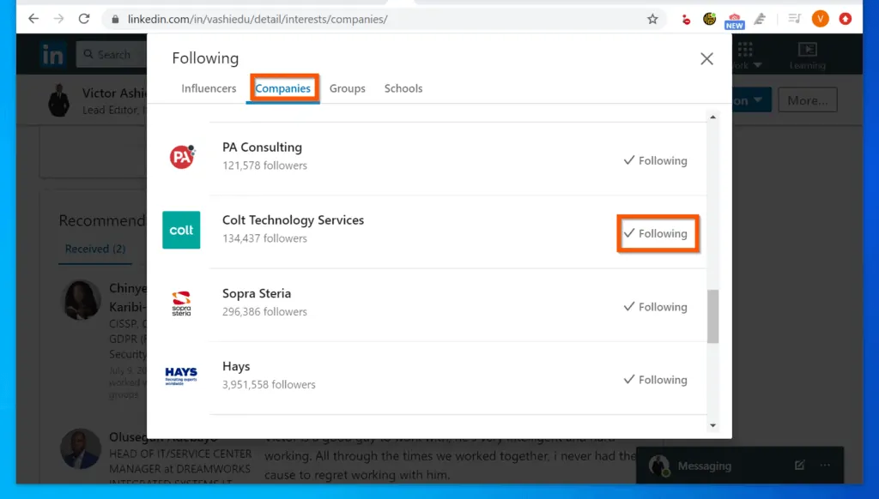The height and width of the screenshot is (499, 879).
Task: Click the More... button on the profile
Action: (x=807, y=99)
